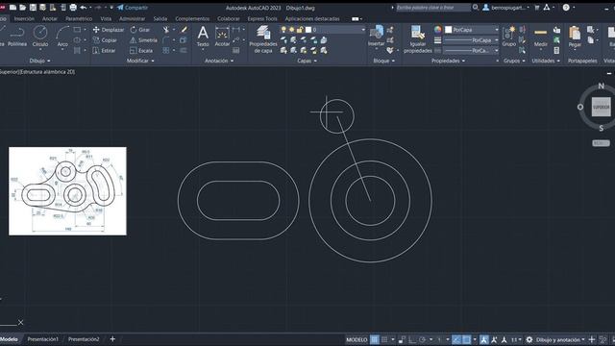615x346 pixels.
Task: Toggle layer 0 lock icon
Action: pos(301,30)
